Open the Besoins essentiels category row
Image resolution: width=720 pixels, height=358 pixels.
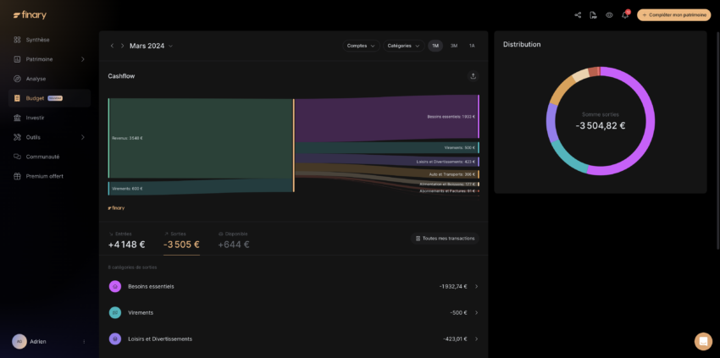(293, 286)
